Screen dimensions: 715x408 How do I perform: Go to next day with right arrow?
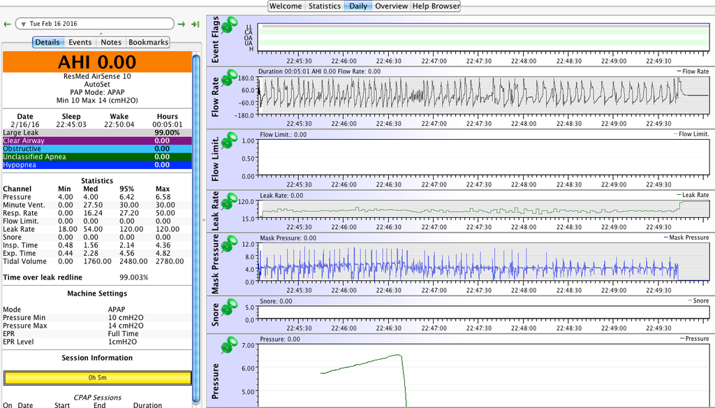pyautogui.click(x=182, y=24)
